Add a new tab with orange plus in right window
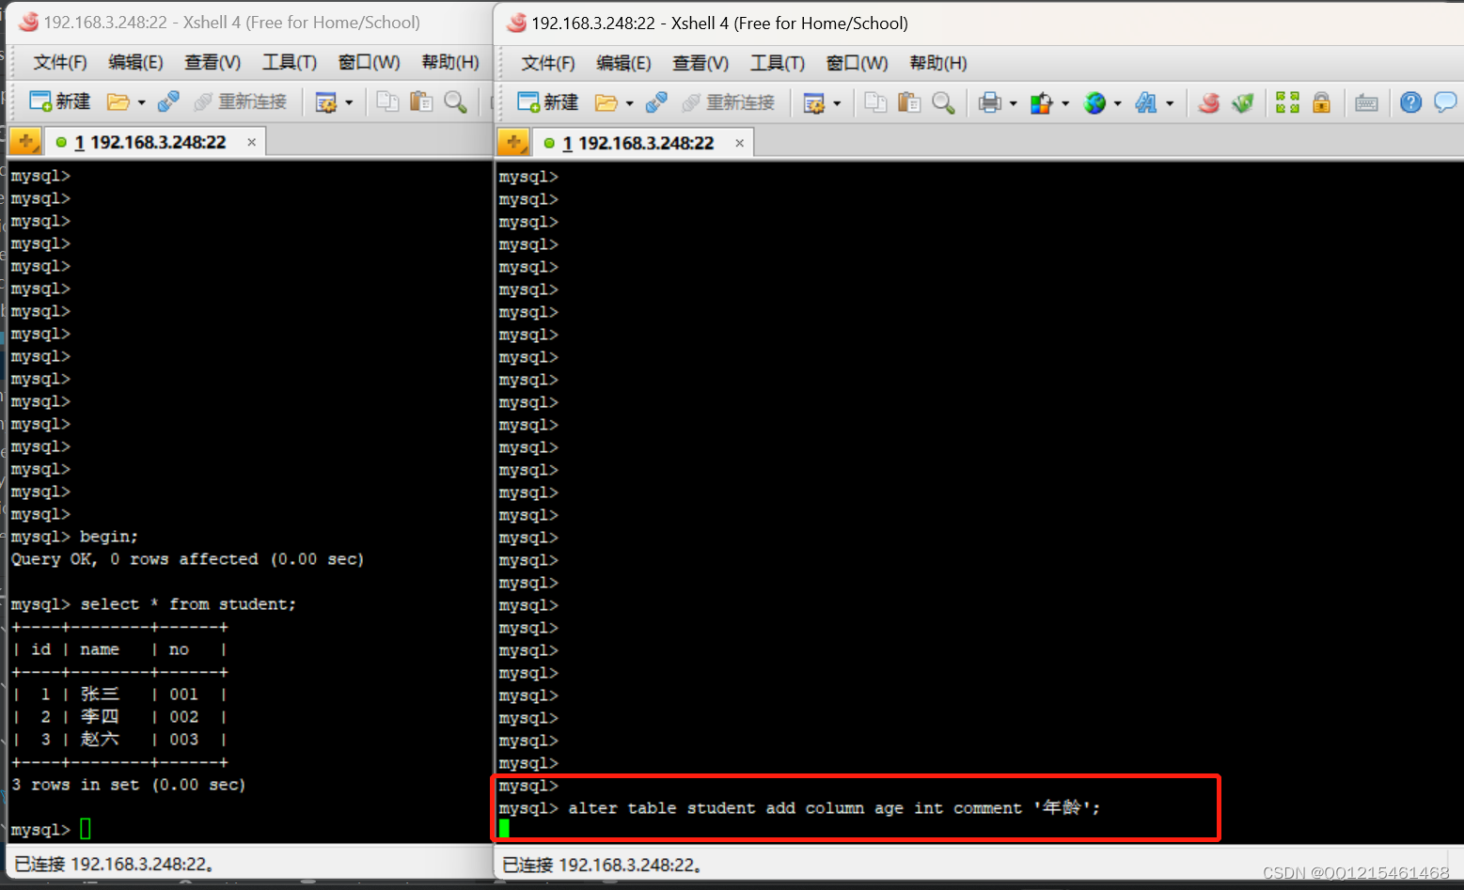 tap(513, 143)
